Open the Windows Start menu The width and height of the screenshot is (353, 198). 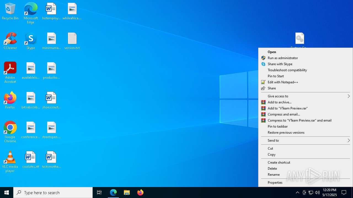pos(7,193)
